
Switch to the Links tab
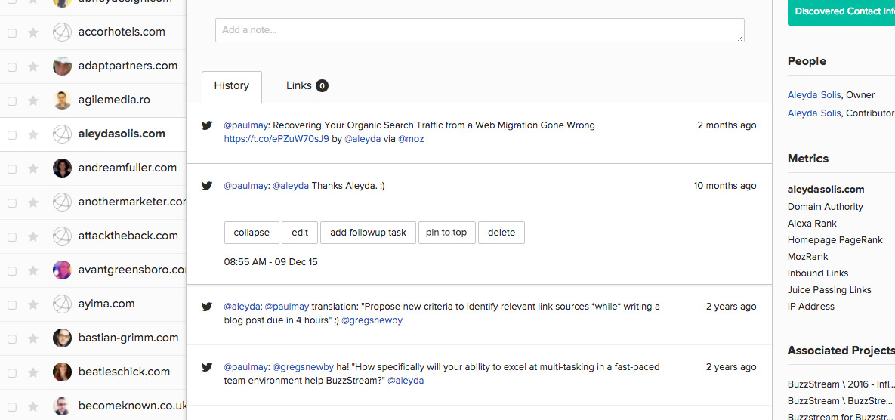(x=307, y=86)
